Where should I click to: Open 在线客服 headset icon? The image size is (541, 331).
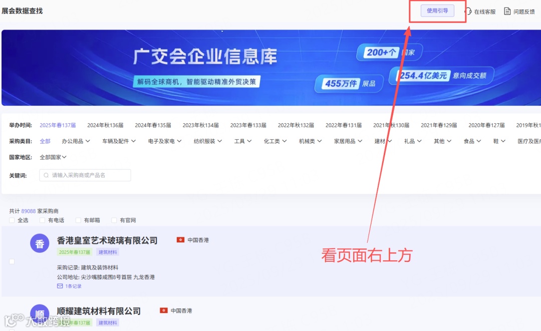468,12
